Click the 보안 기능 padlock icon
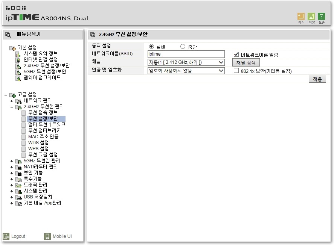Viewport: 334px width, 245px height. pos(18,173)
